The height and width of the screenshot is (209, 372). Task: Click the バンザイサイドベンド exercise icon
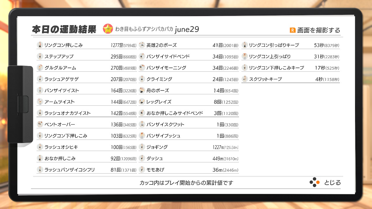(142, 56)
